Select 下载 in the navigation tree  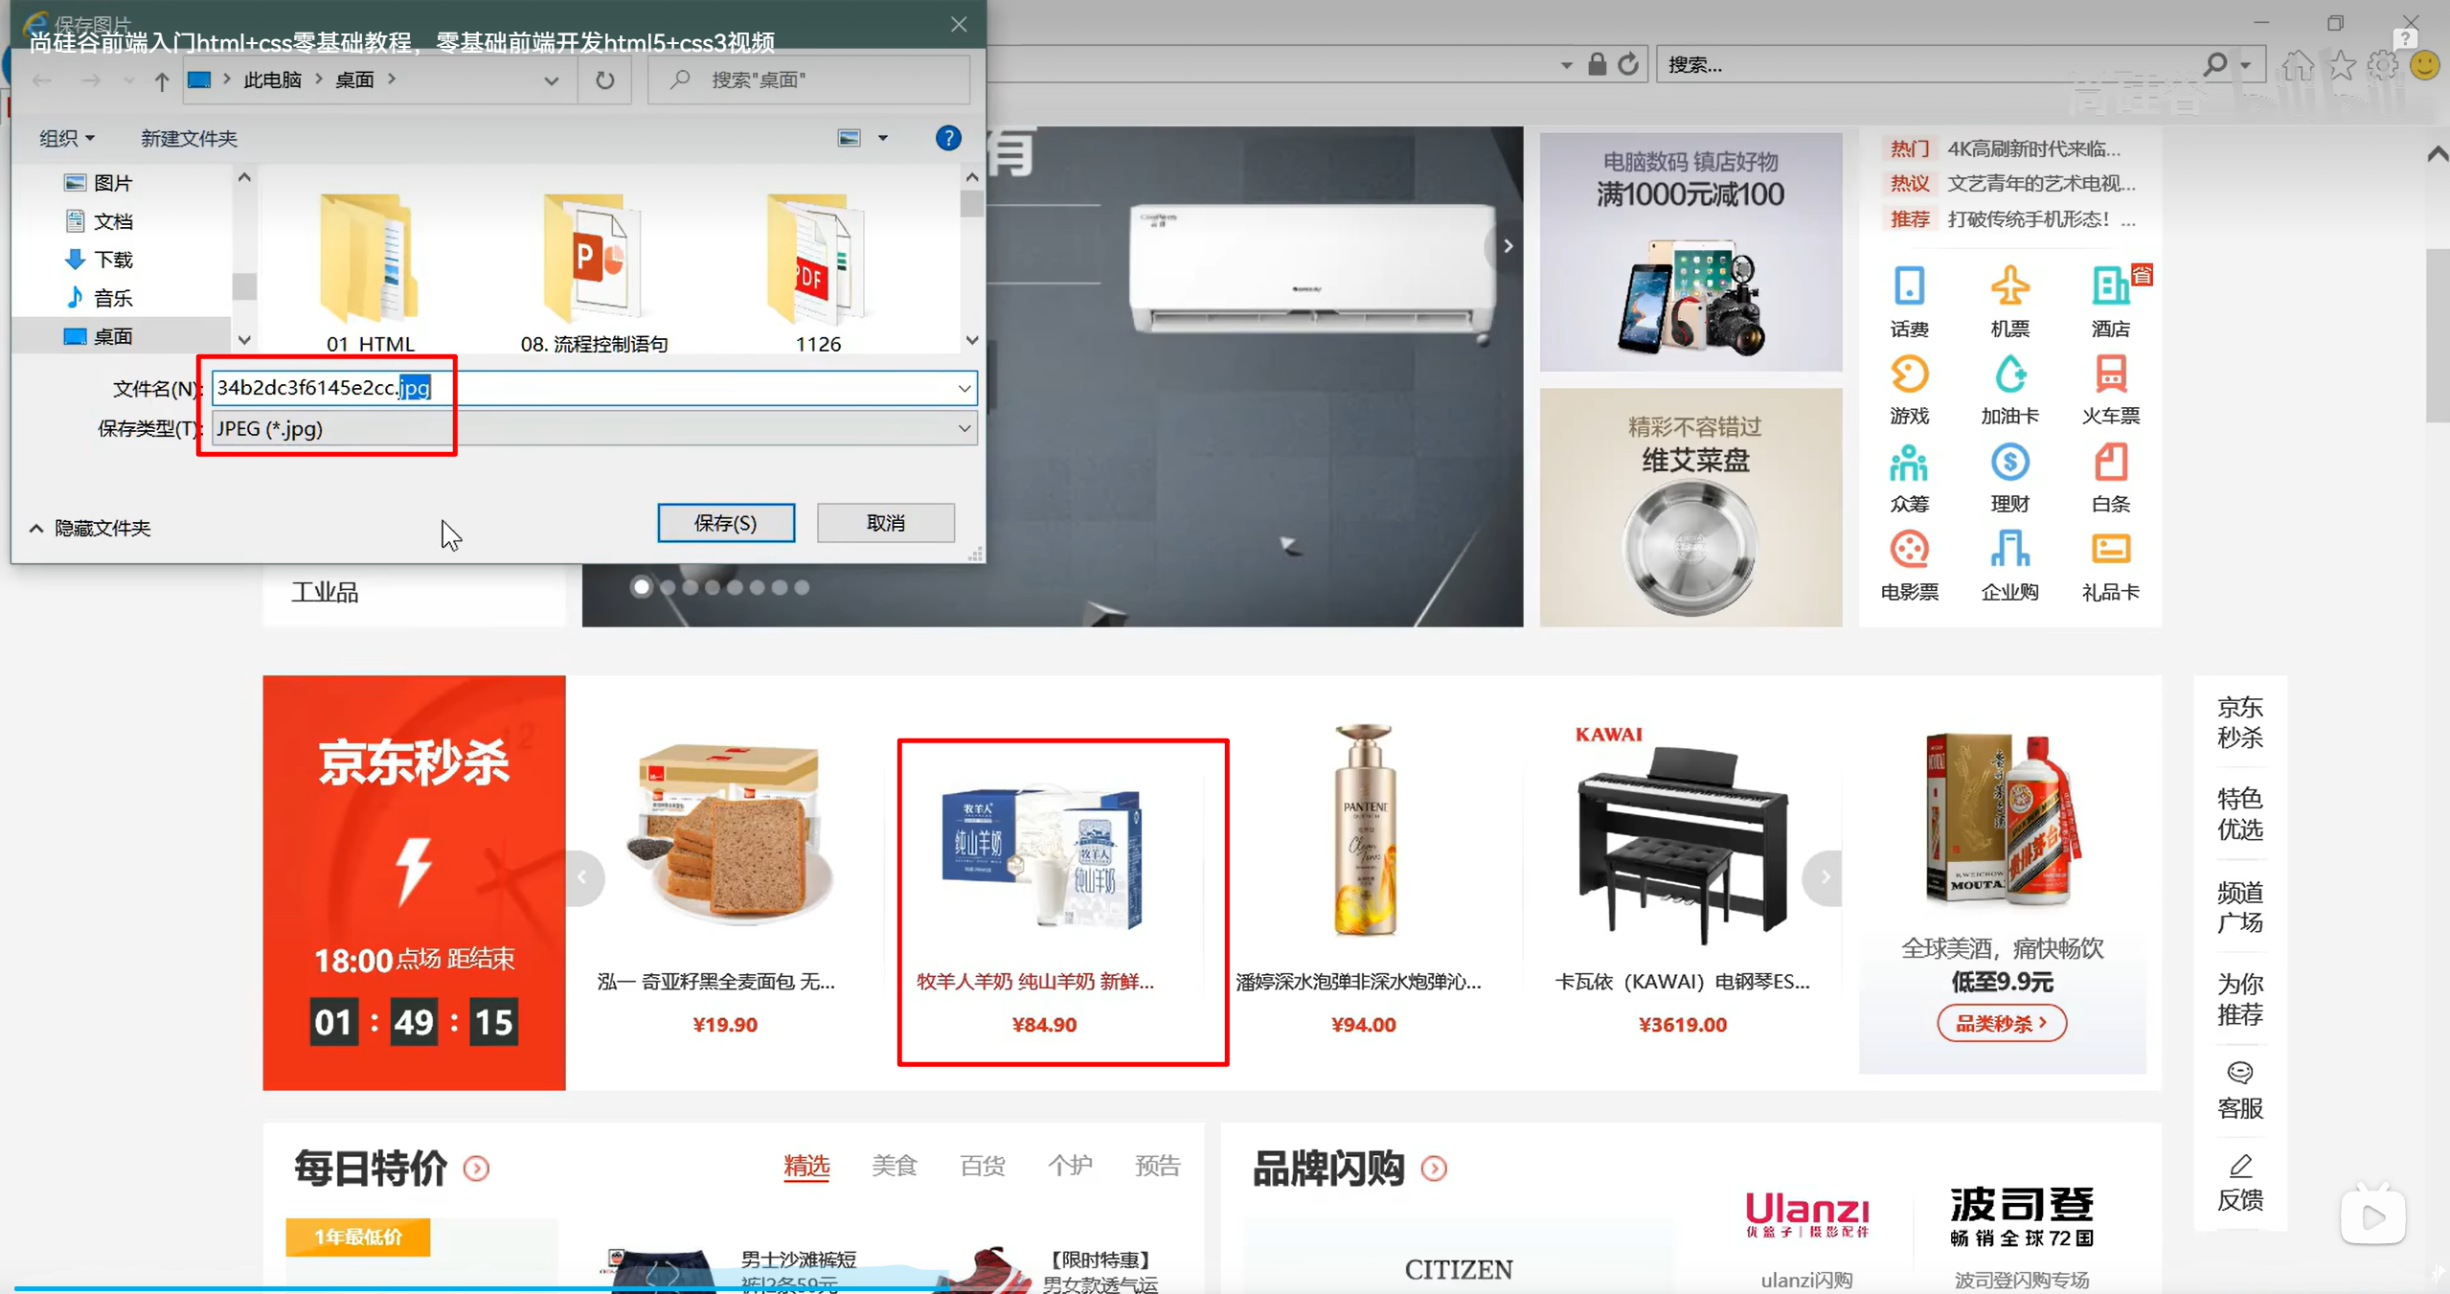tap(113, 260)
